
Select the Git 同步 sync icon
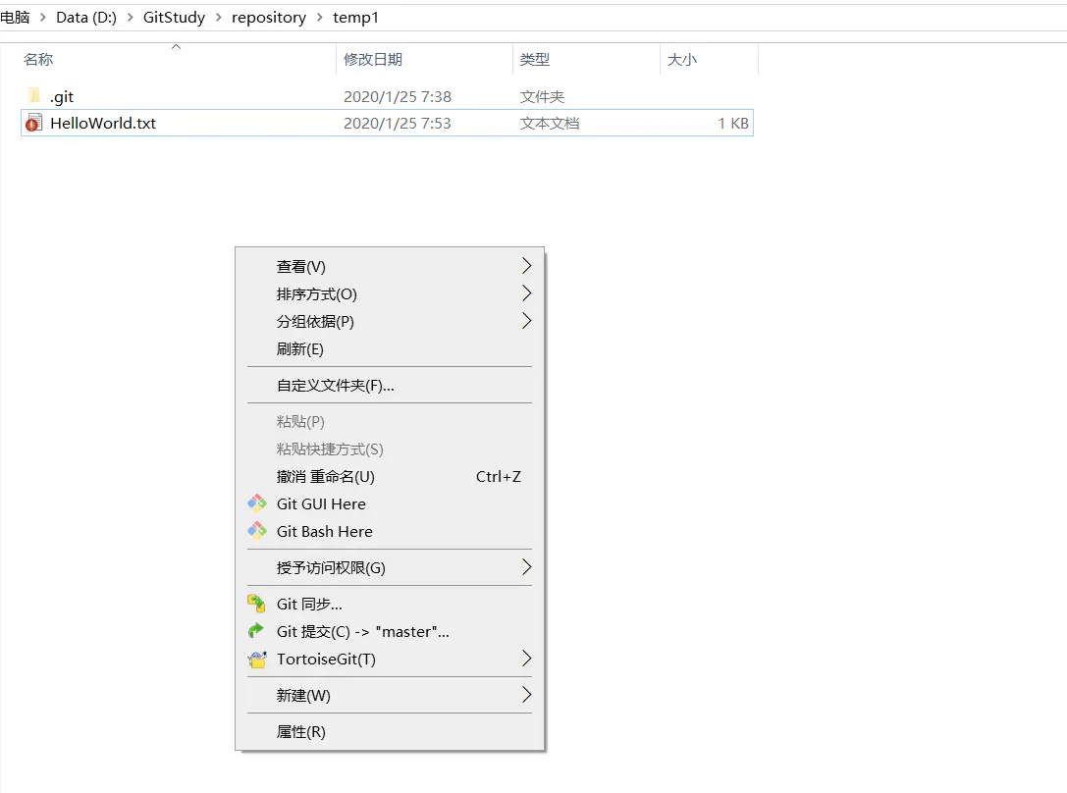258,604
